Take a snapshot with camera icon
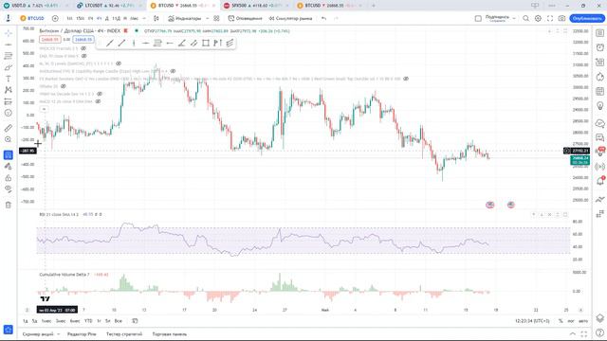 [x=561, y=18]
